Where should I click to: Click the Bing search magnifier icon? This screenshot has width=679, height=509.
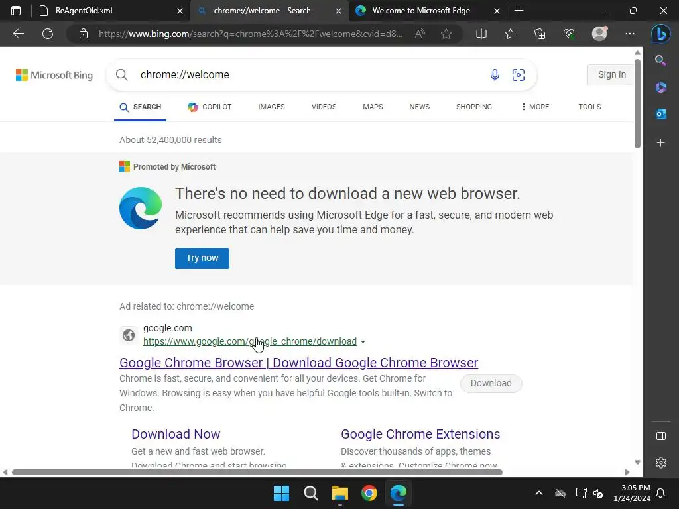coord(122,75)
